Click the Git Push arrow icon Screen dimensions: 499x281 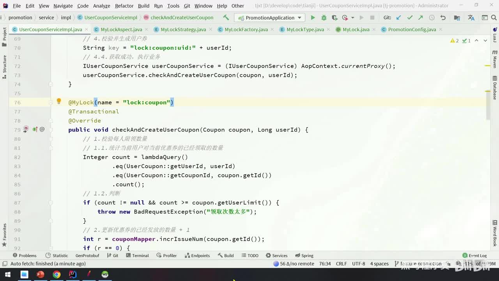[x=421, y=18]
